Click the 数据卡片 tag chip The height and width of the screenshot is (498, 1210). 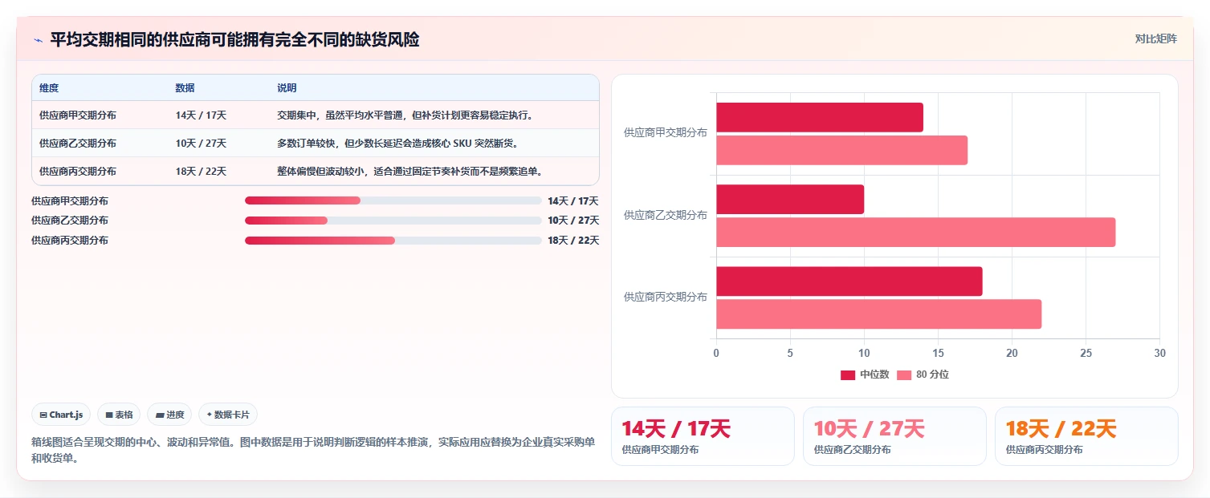pos(228,415)
